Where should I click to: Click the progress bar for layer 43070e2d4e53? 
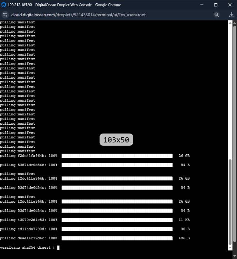[x=117, y=220]
